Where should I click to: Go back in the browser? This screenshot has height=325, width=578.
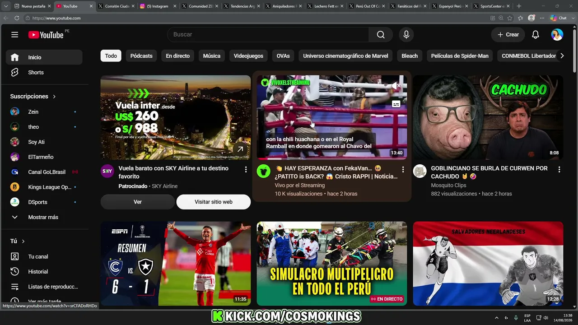pos(6,18)
